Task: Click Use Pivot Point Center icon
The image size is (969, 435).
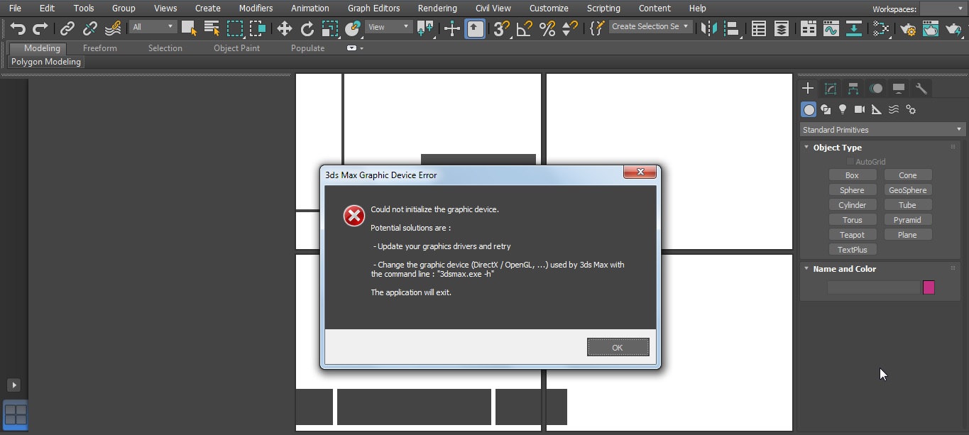Action: pyautogui.click(x=425, y=28)
